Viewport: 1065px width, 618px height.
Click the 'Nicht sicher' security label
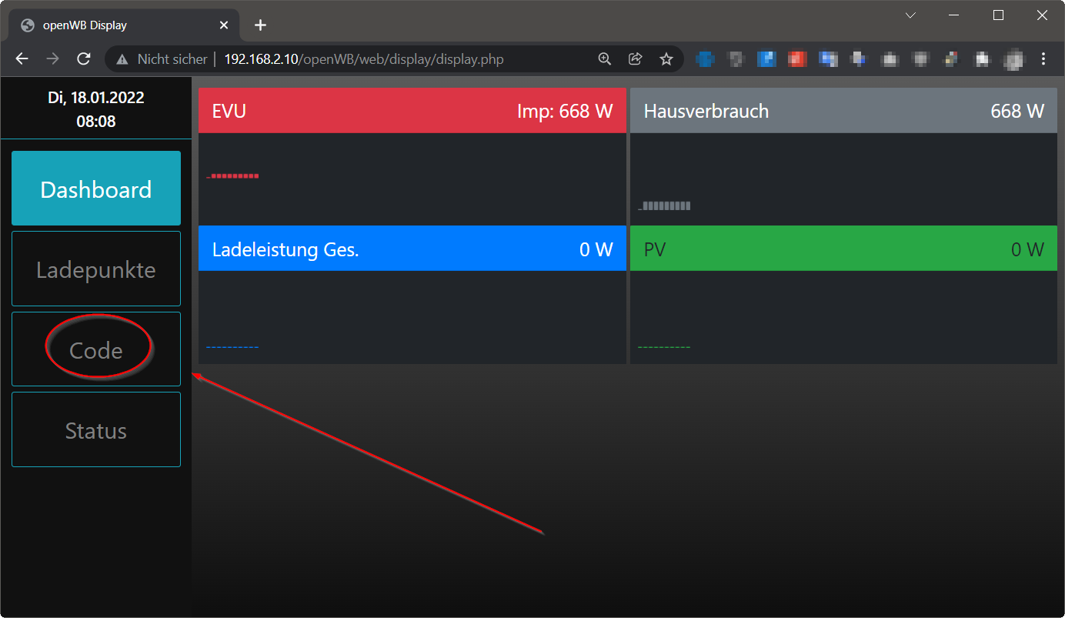click(x=172, y=59)
